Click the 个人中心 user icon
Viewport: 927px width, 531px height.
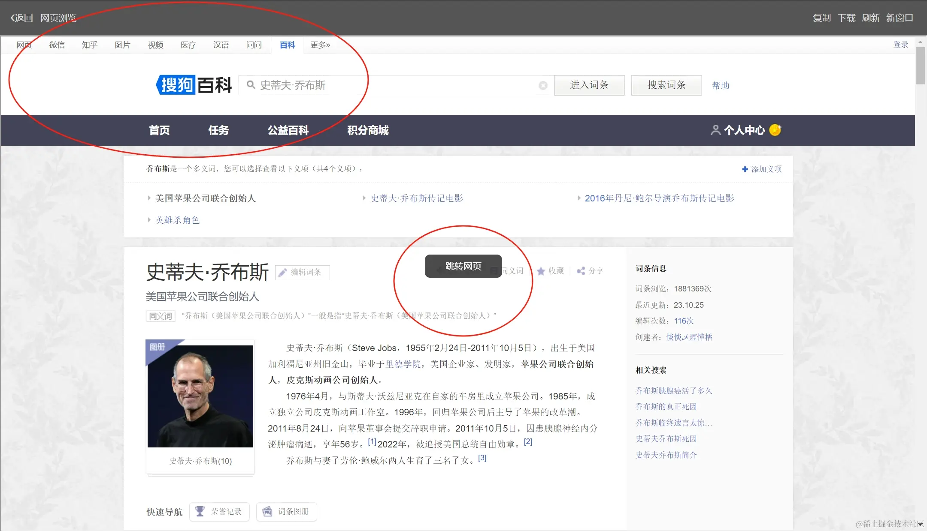[715, 130]
